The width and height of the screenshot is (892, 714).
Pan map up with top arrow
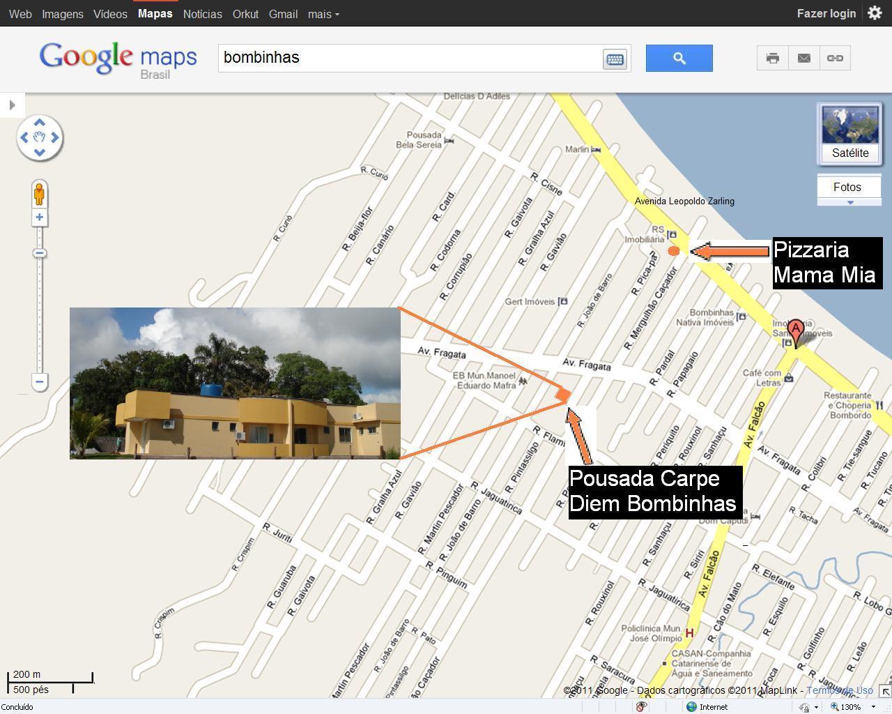(x=40, y=122)
